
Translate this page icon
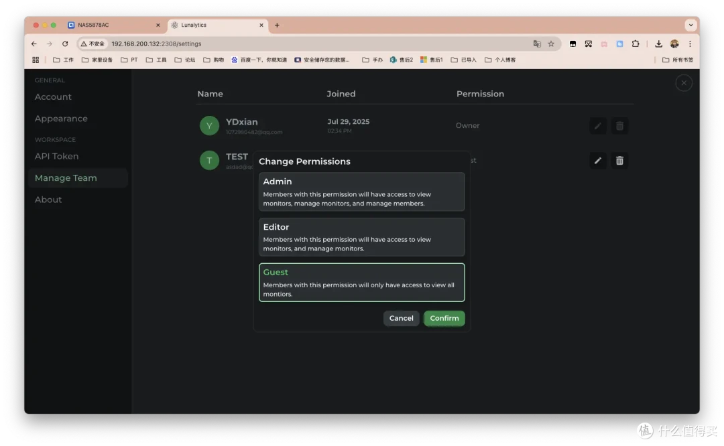(x=537, y=44)
